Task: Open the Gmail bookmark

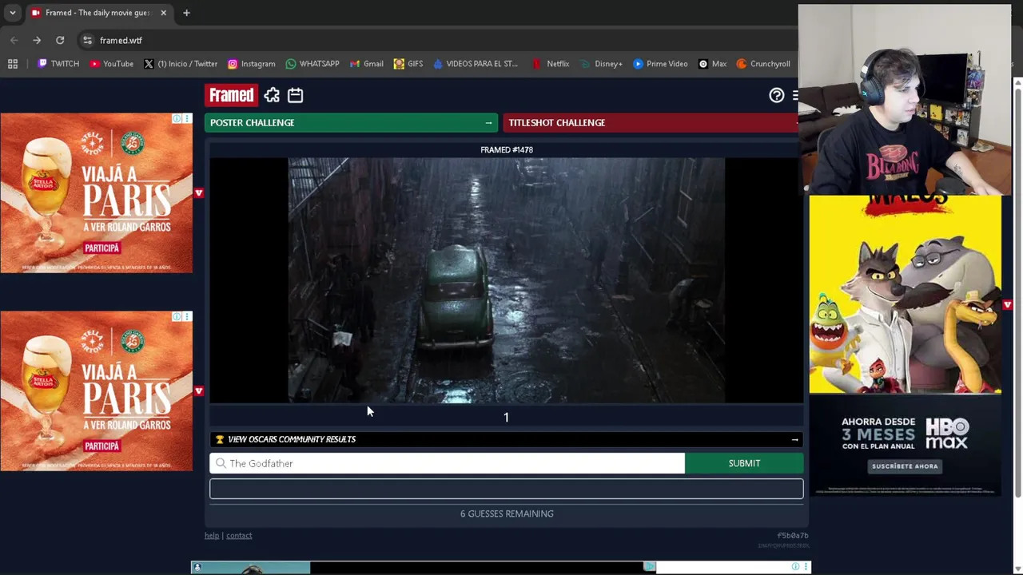Action: [x=366, y=64]
